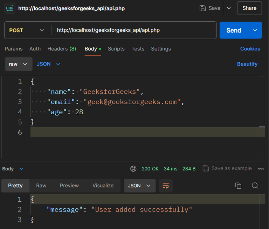Screen dimensions: 269x229
Task: Click the "GeeksforGeeks" value in editor
Action: [110, 92]
